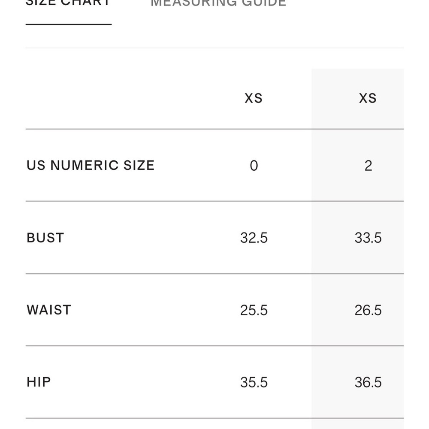Click the Waist row label
This screenshot has height=429, width=429.
coord(49,310)
